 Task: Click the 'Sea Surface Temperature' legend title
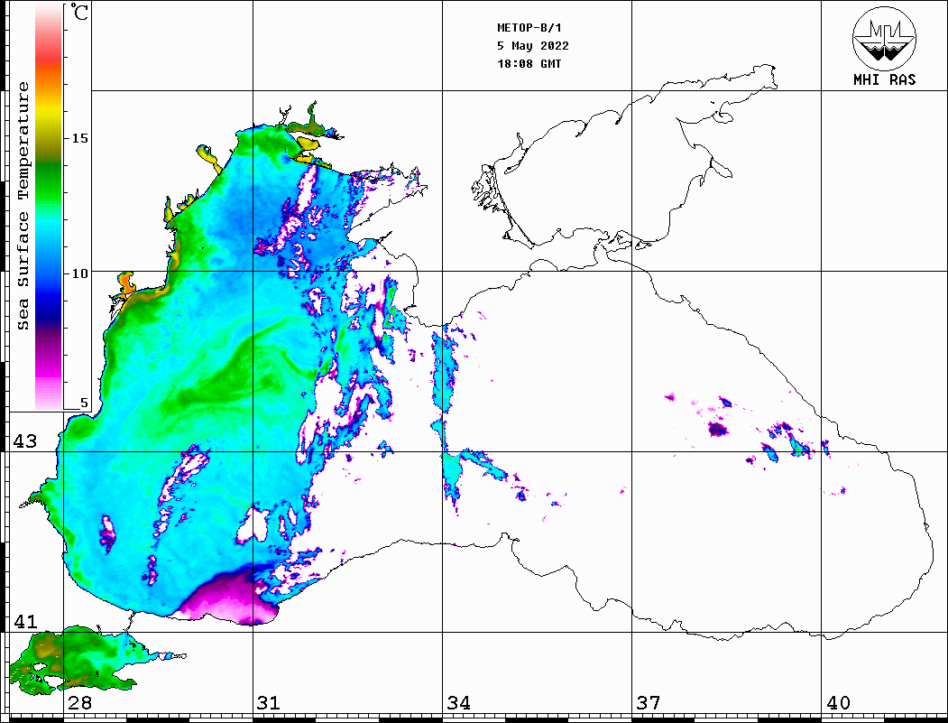tap(23, 206)
